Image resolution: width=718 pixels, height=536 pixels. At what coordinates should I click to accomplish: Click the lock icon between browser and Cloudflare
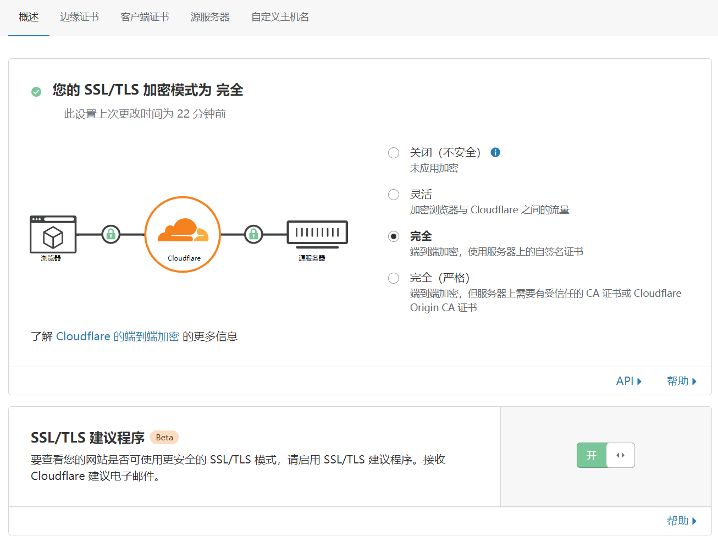pos(111,234)
